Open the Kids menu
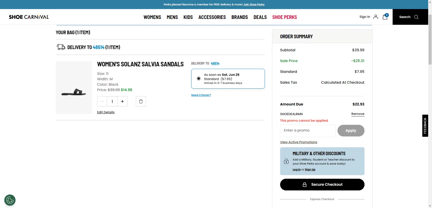 188,17
